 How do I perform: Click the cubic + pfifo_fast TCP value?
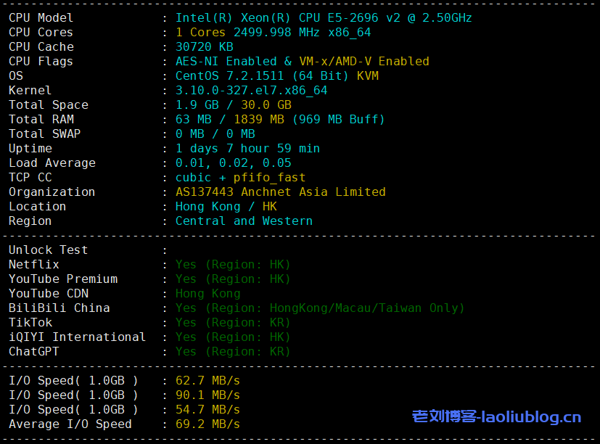click(240, 177)
